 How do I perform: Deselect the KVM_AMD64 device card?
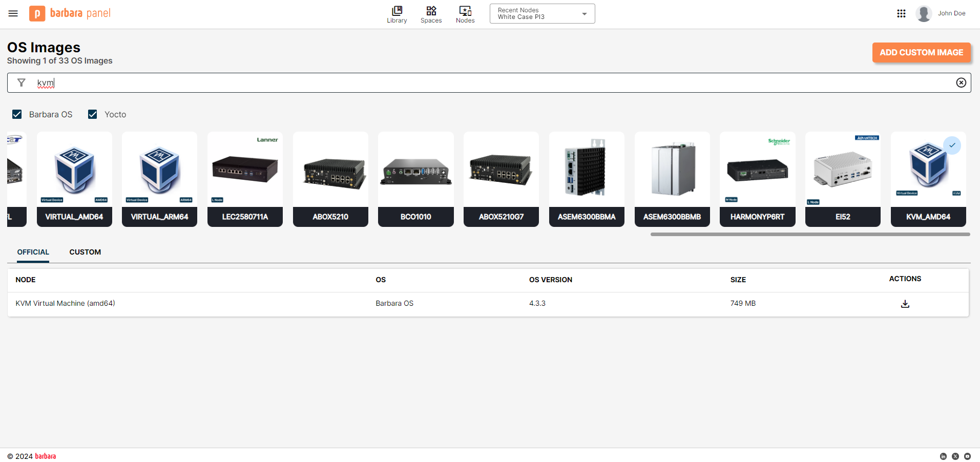(x=928, y=179)
